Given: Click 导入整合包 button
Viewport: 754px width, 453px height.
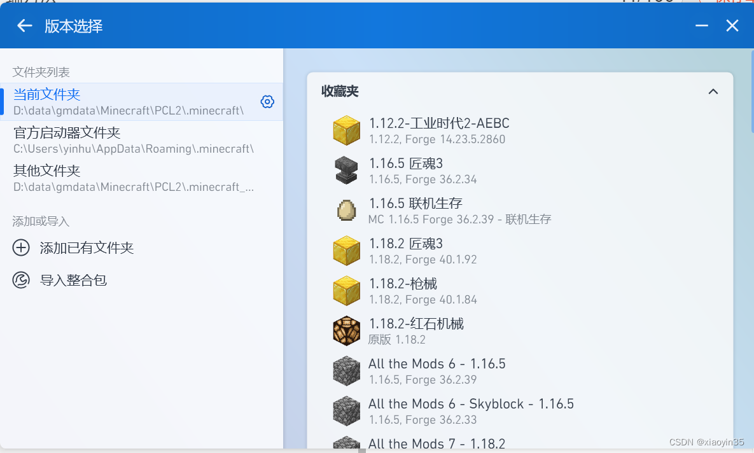Looking at the screenshot, I should tap(60, 280).
